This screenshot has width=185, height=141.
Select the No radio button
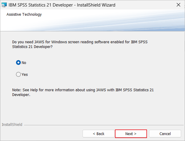point(18,63)
